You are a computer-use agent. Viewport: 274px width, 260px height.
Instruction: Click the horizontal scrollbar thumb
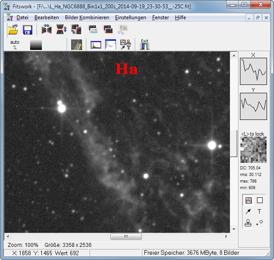[x=126, y=236]
